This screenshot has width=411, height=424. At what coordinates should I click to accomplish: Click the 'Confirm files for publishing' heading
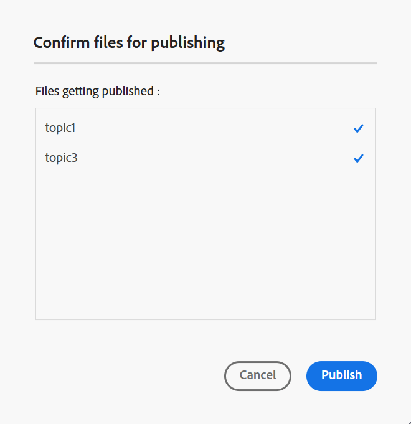pyautogui.click(x=129, y=43)
